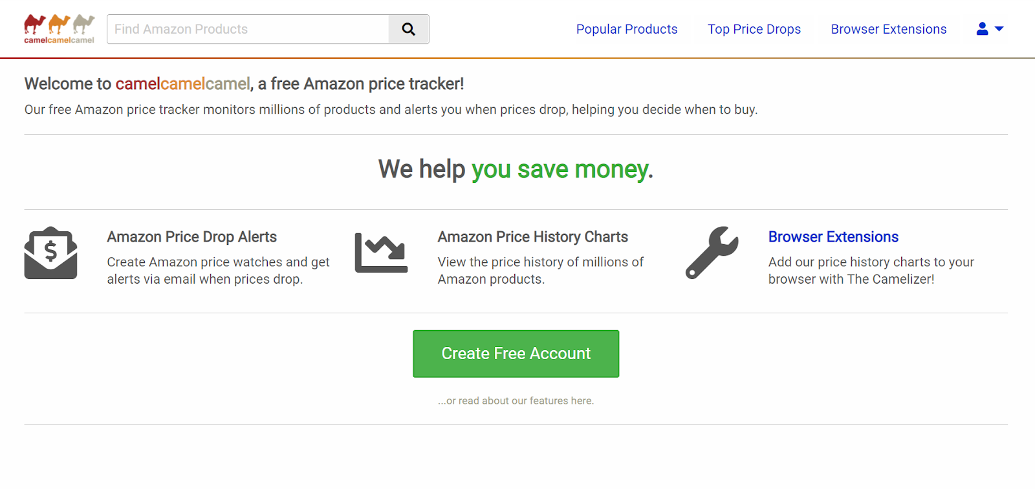Viewport: 1035px width, 489px height.
Task: Click the Create Free Account button
Action: (516, 354)
